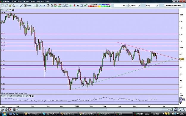Viewport: 186px width, 116px height.
Task: Click the zoom out magnifier at bottom right
Action: pos(180,109)
